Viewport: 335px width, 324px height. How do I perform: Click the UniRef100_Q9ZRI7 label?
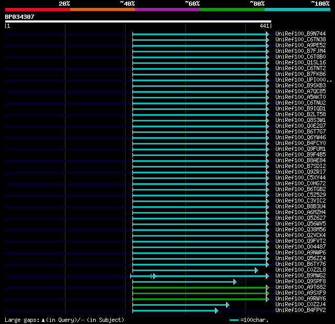pyautogui.click(x=300, y=172)
